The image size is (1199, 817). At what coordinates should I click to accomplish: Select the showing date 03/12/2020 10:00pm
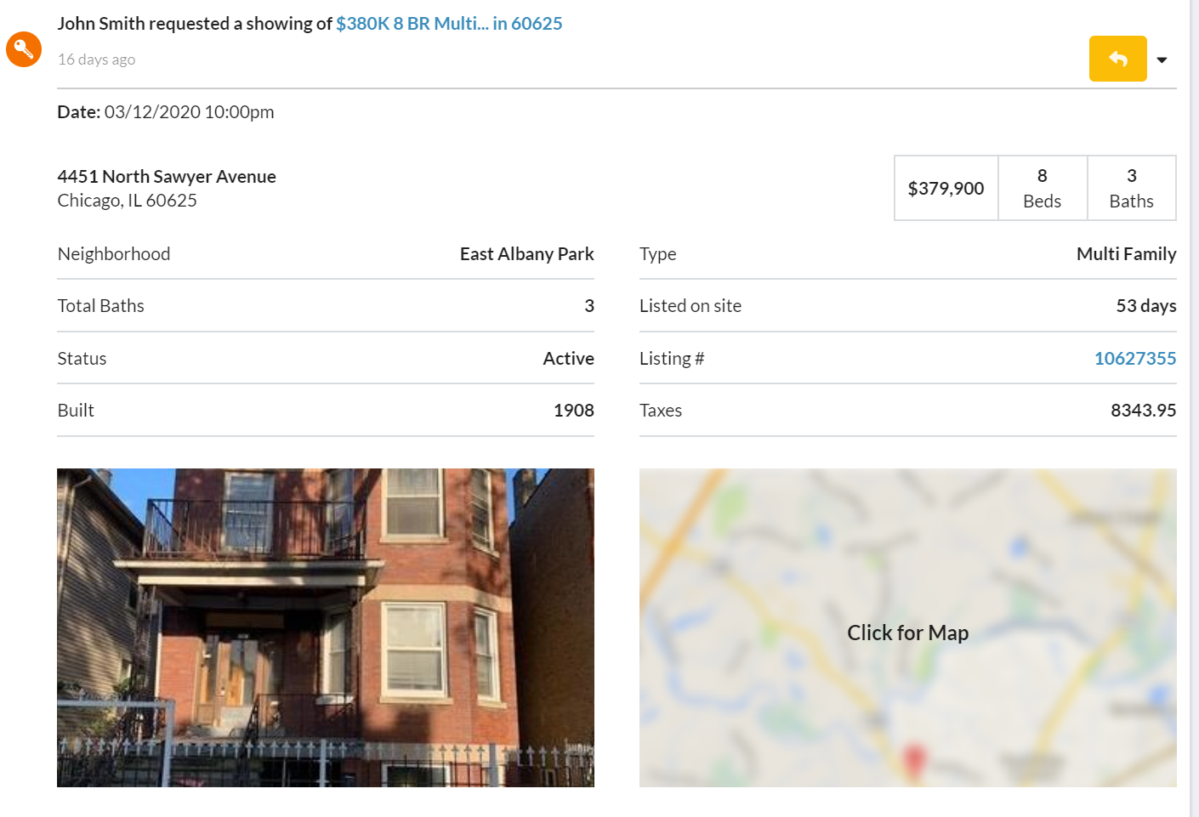pyautogui.click(x=189, y=112)
